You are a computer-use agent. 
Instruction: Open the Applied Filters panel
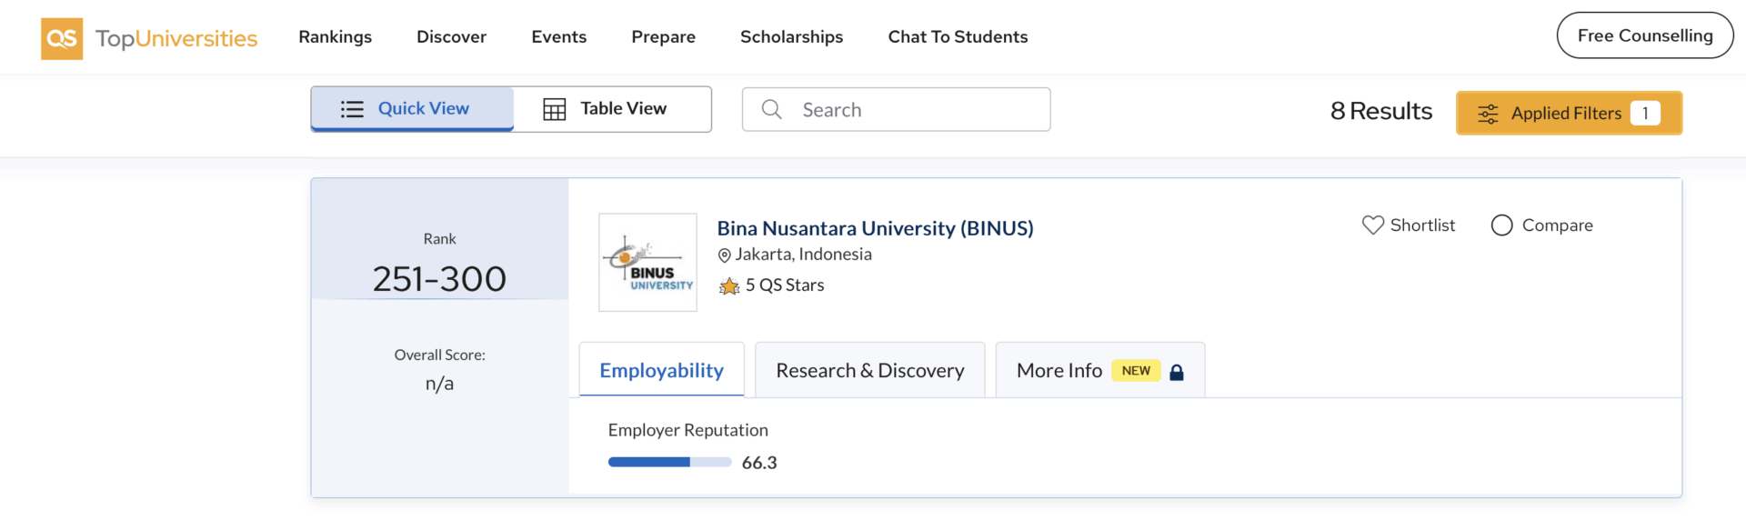(x=1570, y=114)
